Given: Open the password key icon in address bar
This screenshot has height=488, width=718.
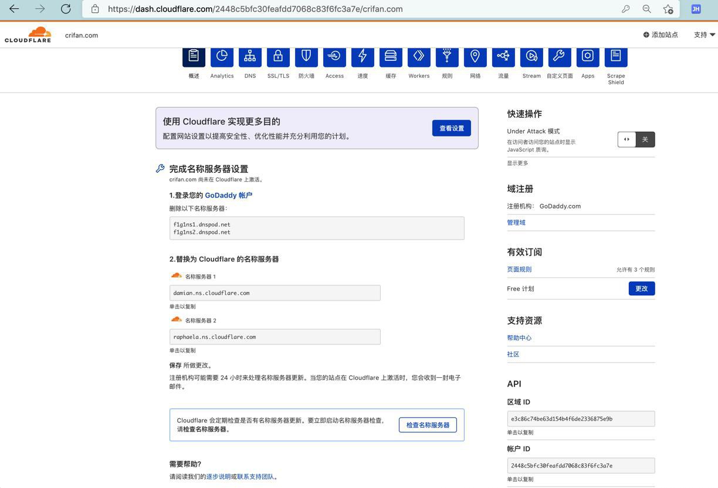Looking at the screenshot, I should (x=626, y=9).
